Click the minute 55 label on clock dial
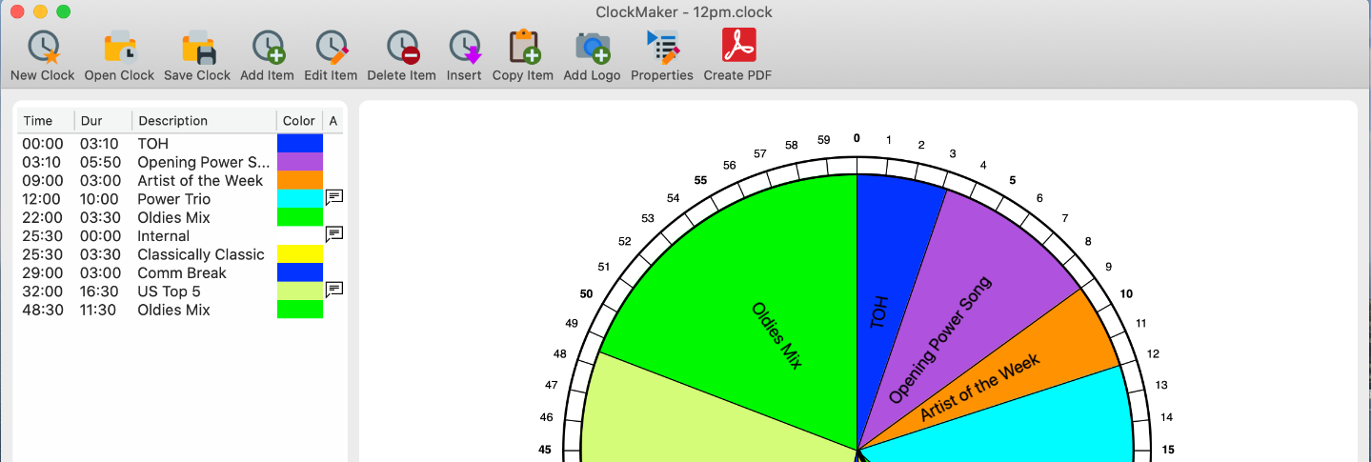Screen dimensions: 1371x462 pos(700,180)
